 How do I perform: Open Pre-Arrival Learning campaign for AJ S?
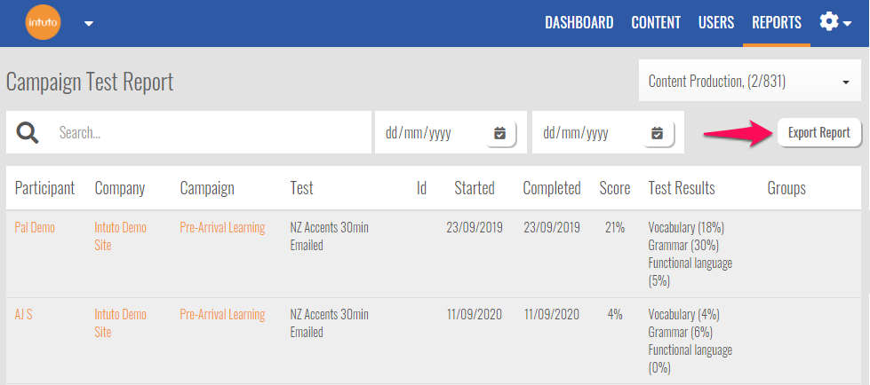coord(222,315)
